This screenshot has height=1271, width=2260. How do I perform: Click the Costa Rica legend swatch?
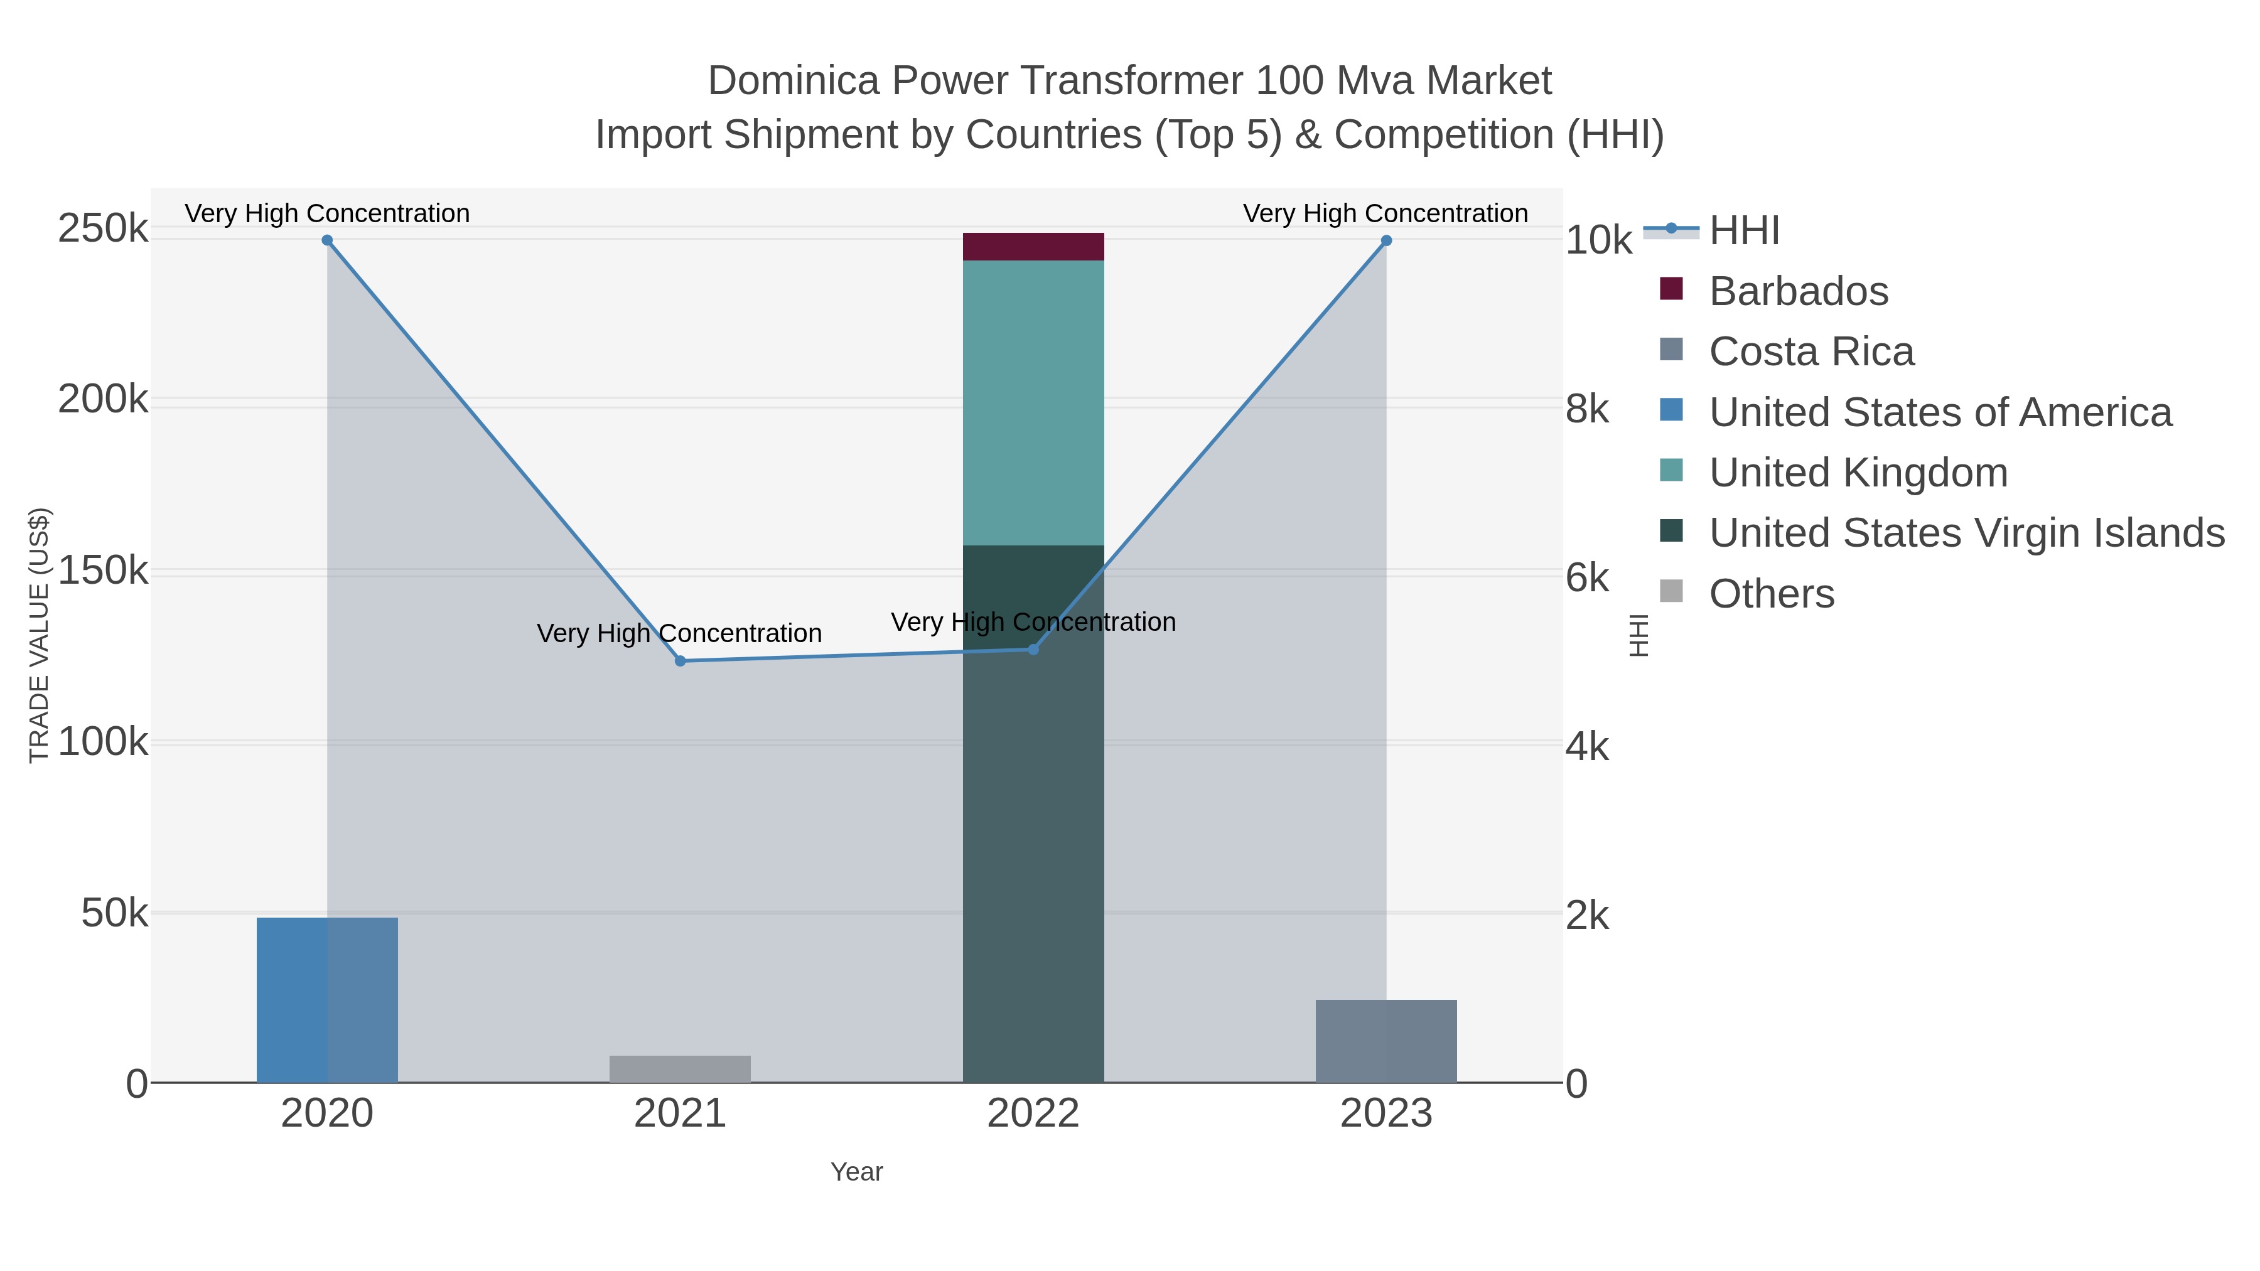point(1671,349)
